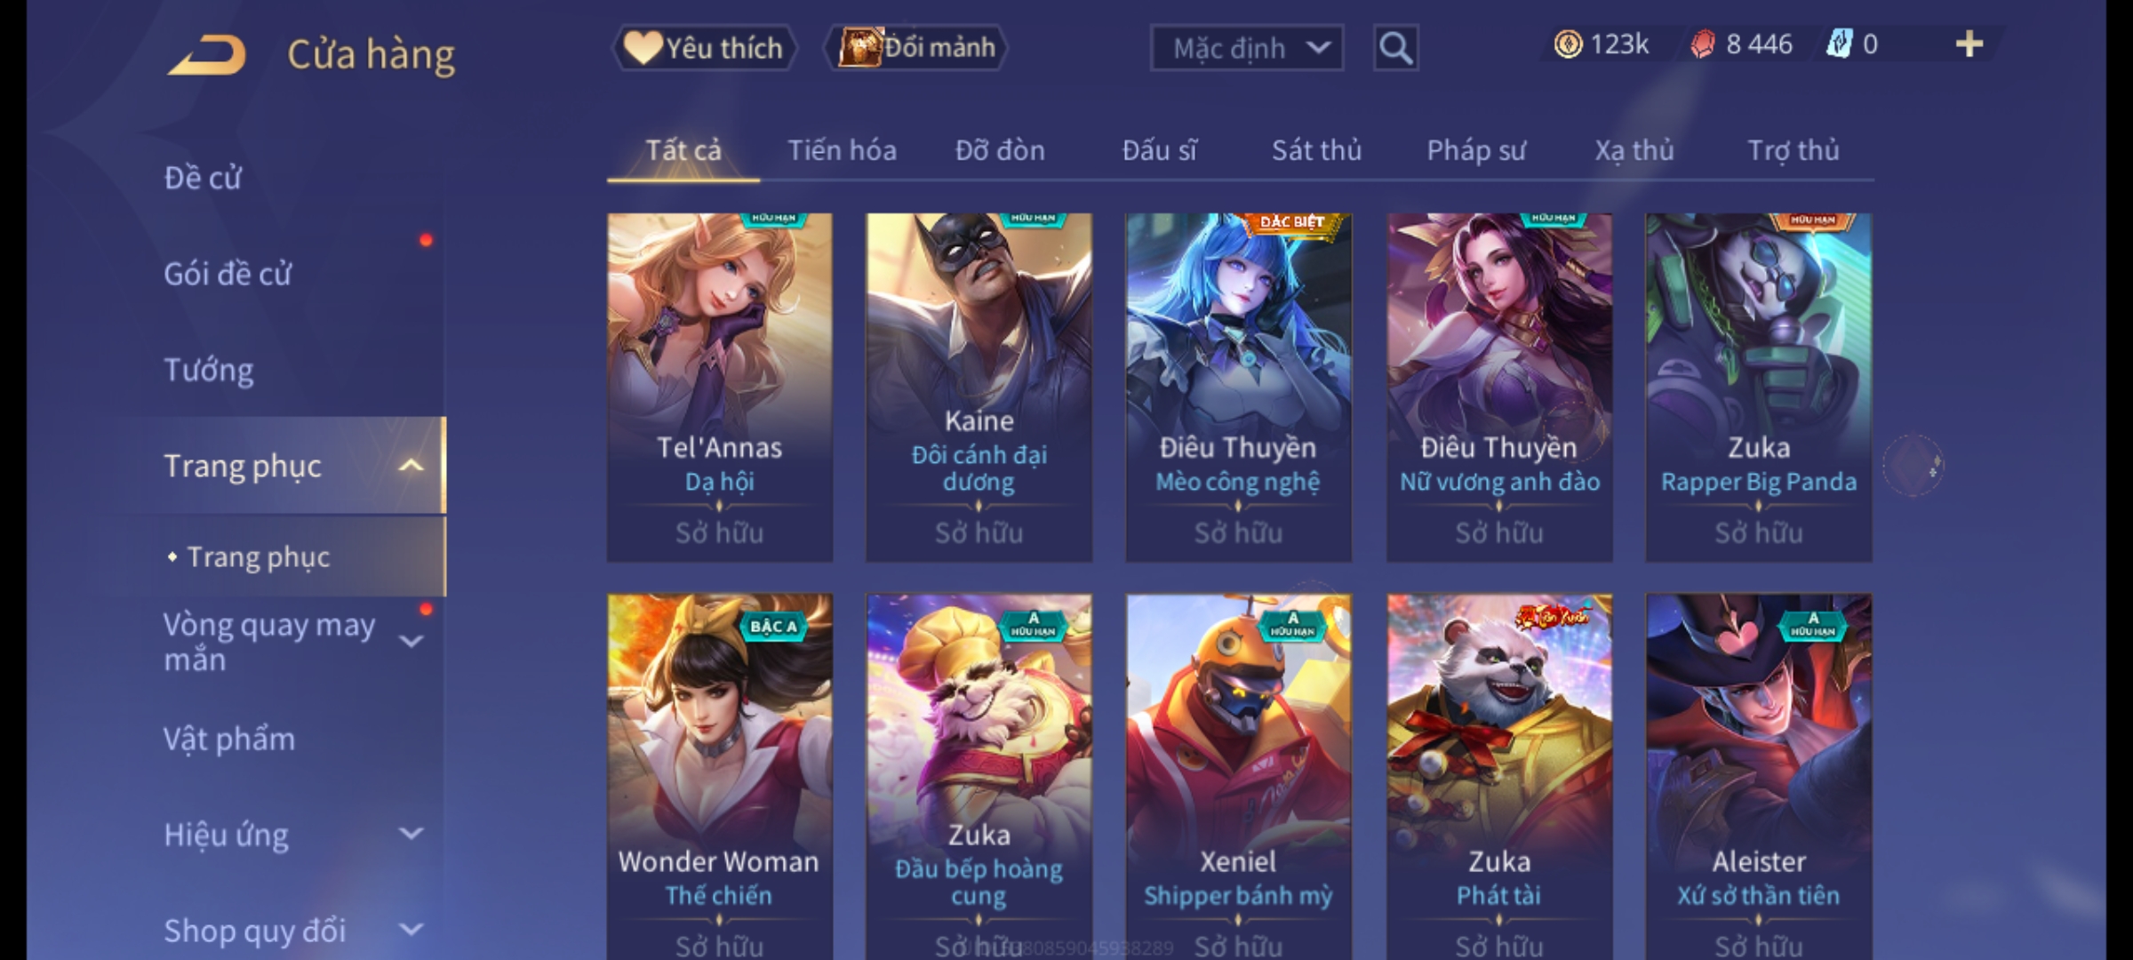Tap the blue voucher ticket icon
Image resolution: width=2133 pixels, height=960 pixels.
coord(1838,44)
